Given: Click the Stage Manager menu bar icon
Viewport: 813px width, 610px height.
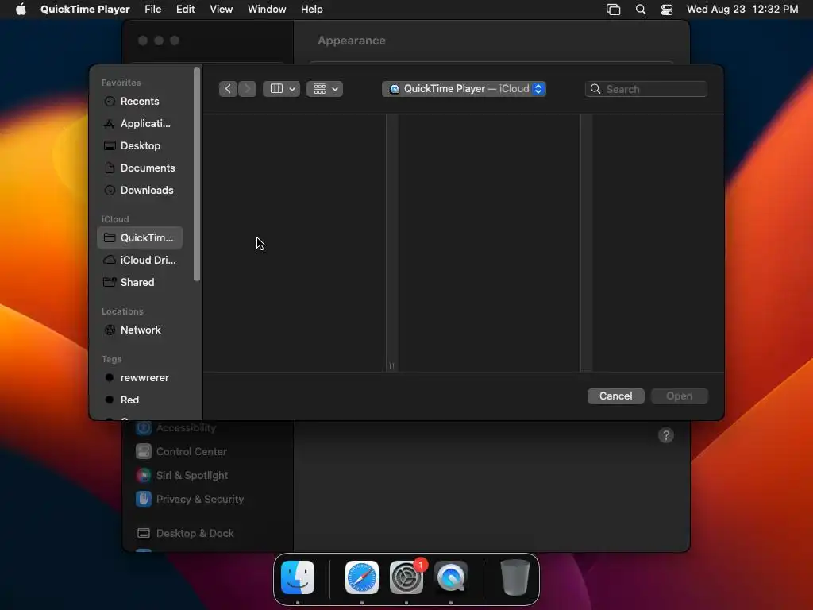Looking at the screenshot, I should coord(614,10).
